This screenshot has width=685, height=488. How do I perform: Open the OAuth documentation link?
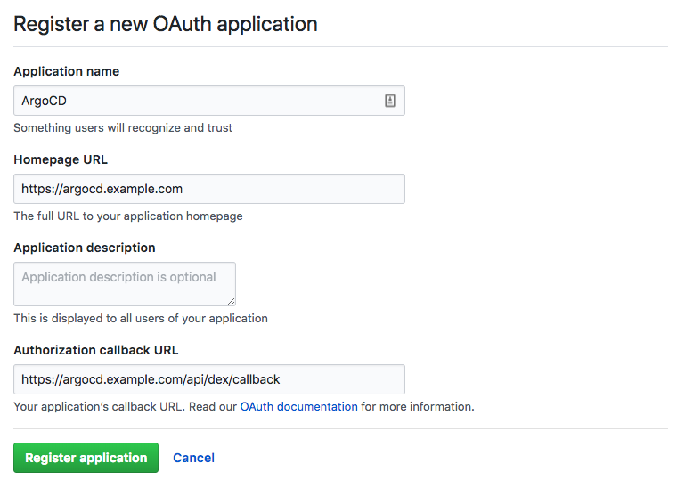click(x=298, y=407)
